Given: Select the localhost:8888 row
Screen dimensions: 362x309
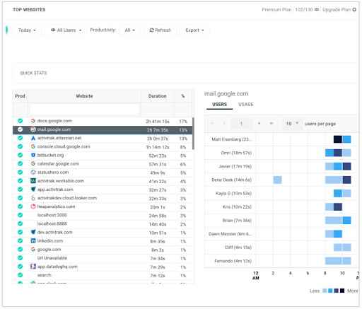Looking at the screenshot, I should point(103,223).
